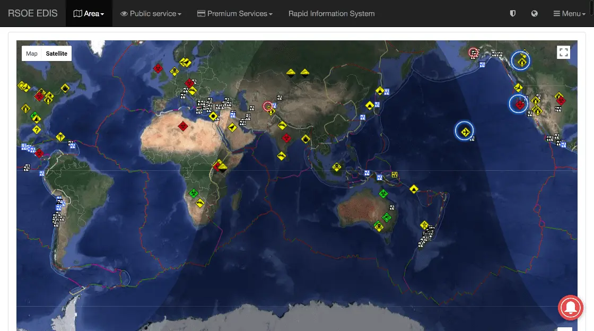594x331 pixels.
Task: Click the red notification bell button
Action: pos(571,308)
